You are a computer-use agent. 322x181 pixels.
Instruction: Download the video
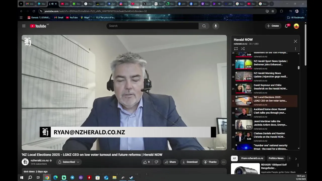click(190, 162)
